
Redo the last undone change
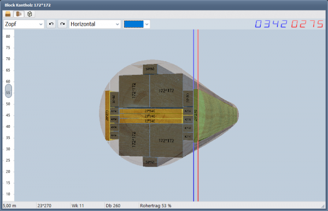62,24
